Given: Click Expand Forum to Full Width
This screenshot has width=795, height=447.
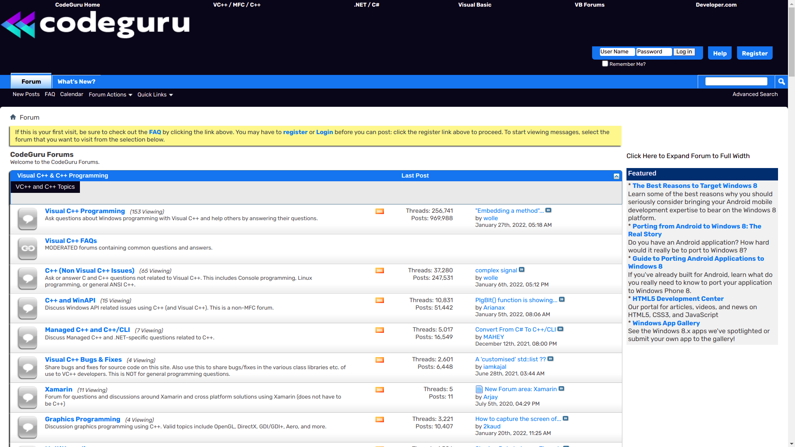Looking at the screenshot, I should coord(688,156).
